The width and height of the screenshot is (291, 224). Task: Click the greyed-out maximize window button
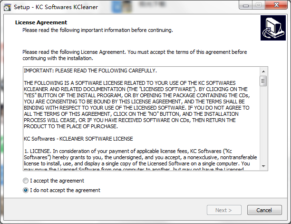(259, 5)
